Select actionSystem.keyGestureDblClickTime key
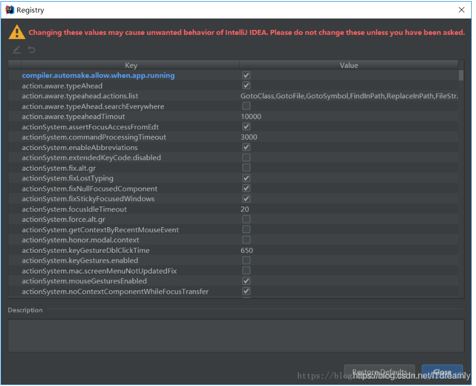Viewport: 476px width, 386px height. click(85, 250)
